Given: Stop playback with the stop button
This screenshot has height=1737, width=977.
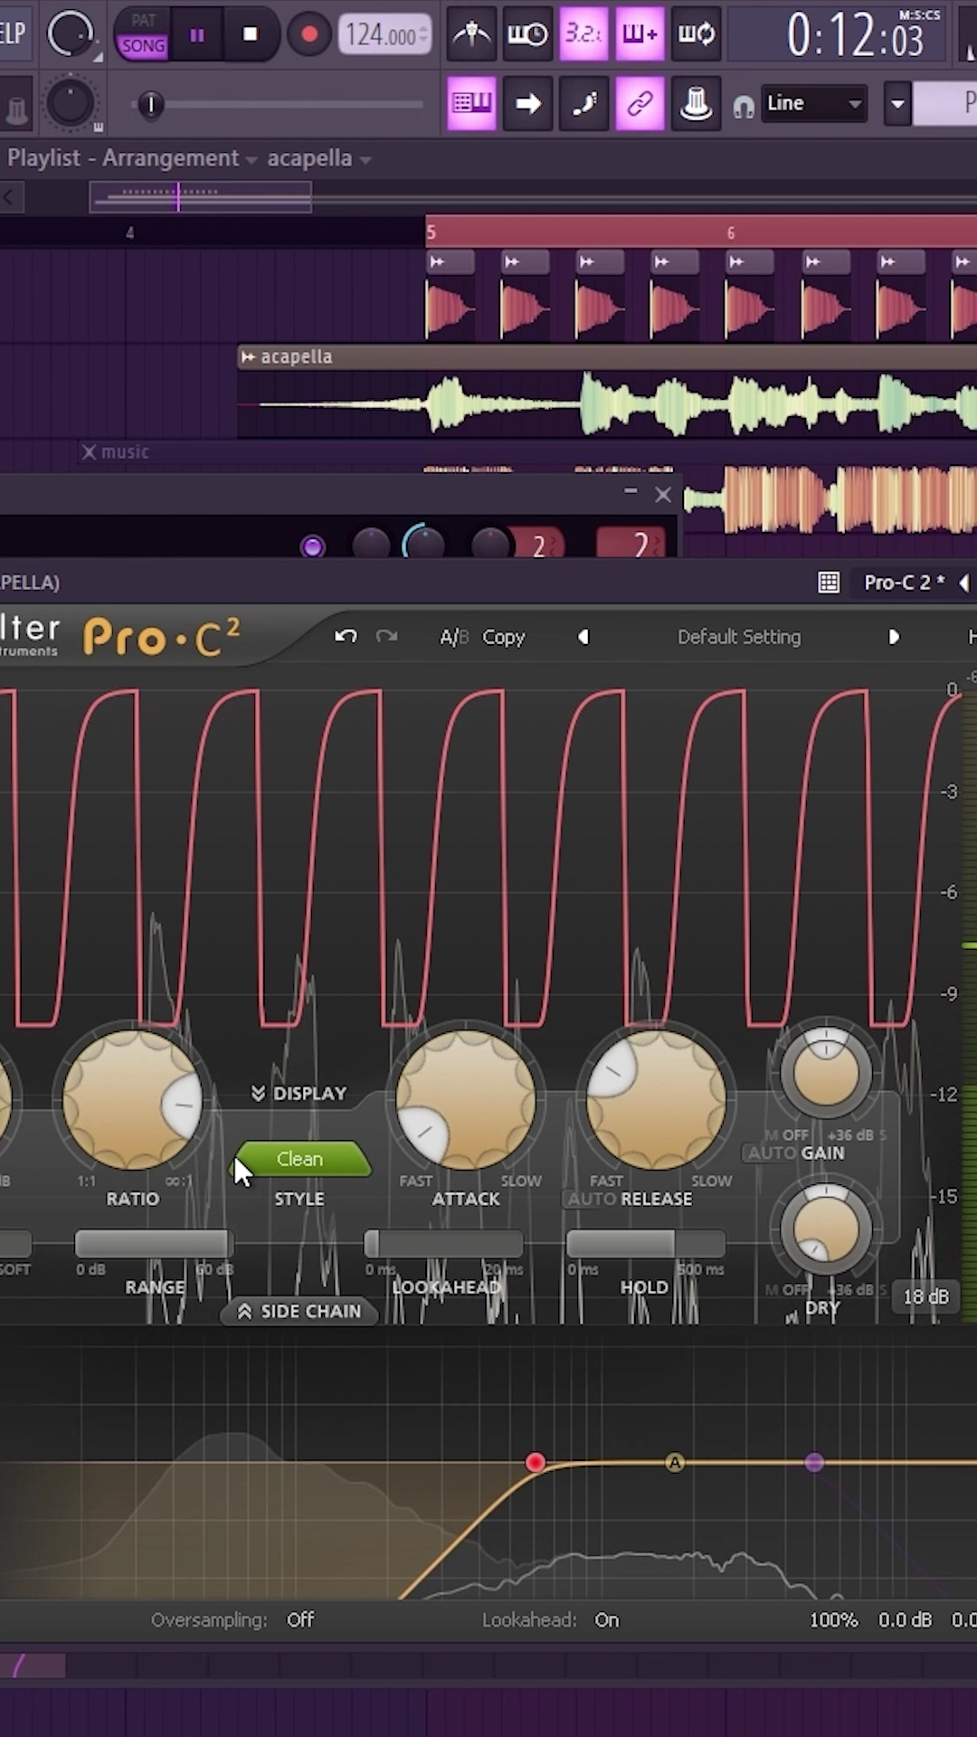Looking at the screenshot, I should pos(251,35).
